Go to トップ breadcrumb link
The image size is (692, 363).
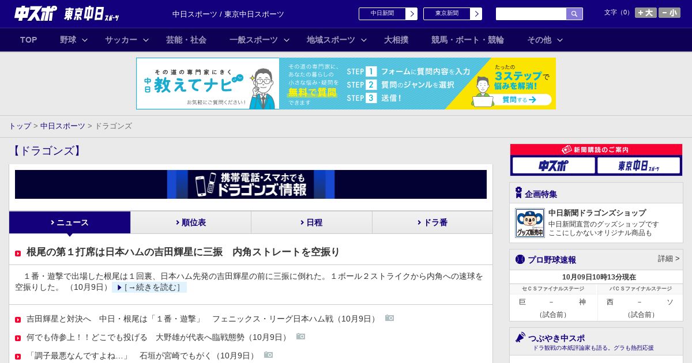coord(20,126)
